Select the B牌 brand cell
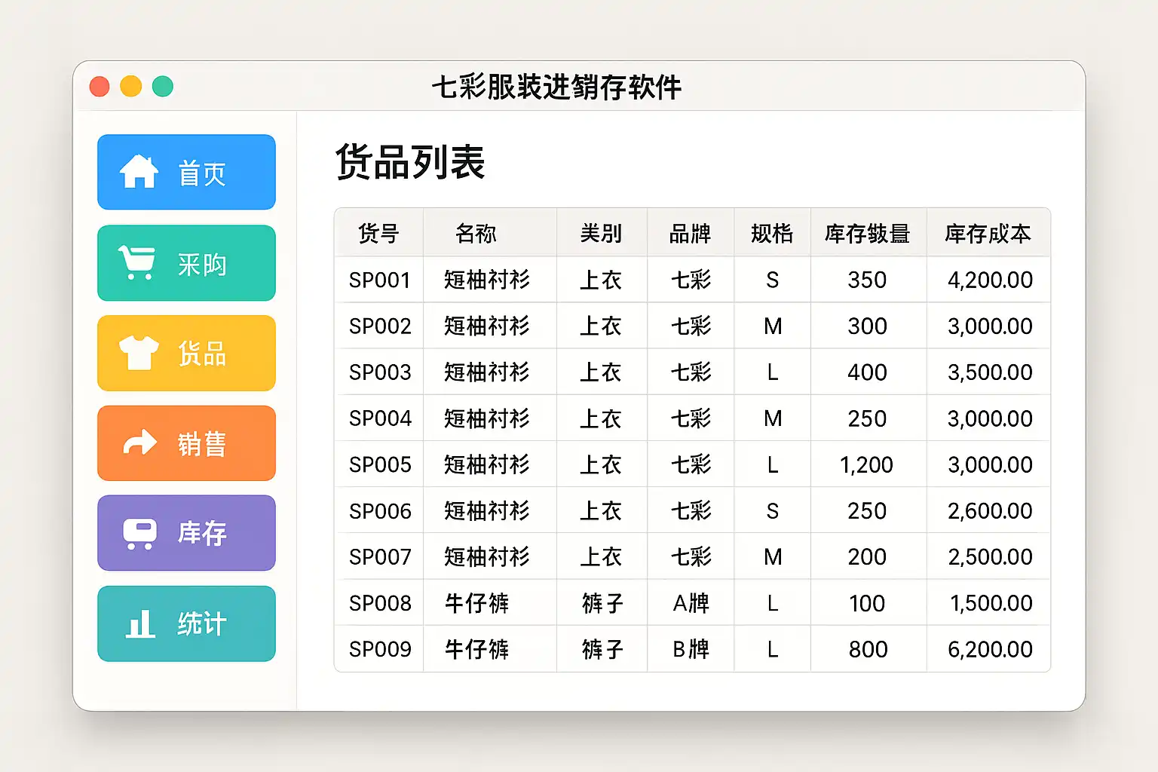Screen dimensions: 1158x772 point(691,649)
